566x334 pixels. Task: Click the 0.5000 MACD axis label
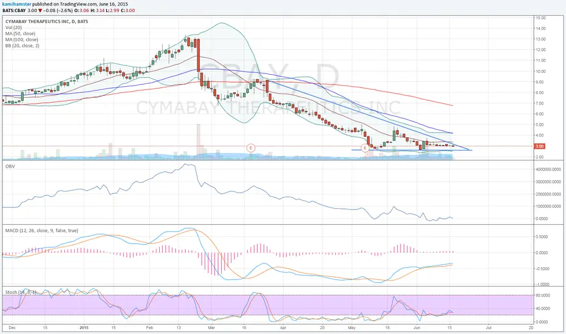tap(542, 237)
